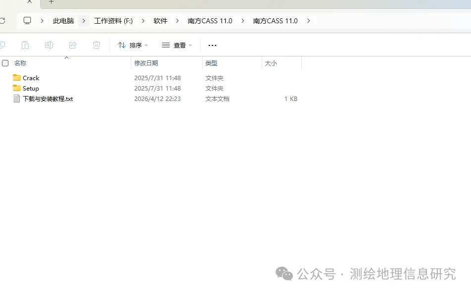Click 软件 in the breadcrumb path

160,21
